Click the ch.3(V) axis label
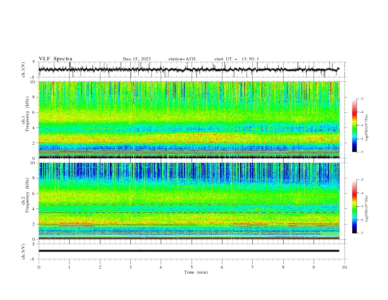The image size is (388, 300). (x=24, y=251)
